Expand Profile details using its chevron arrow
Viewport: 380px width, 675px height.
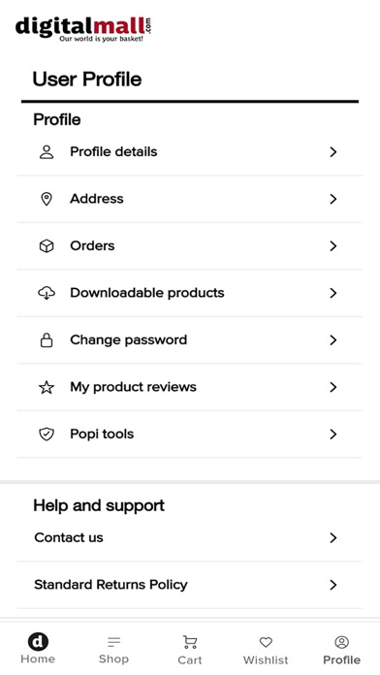coord(332,152)
